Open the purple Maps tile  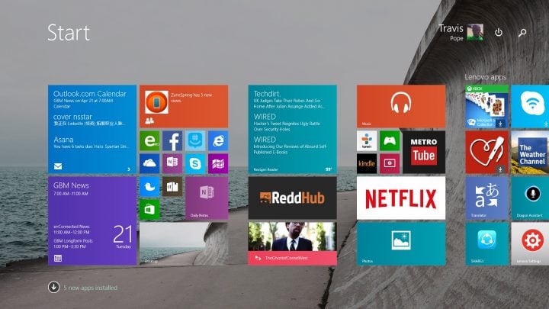[x=218, y=163]
